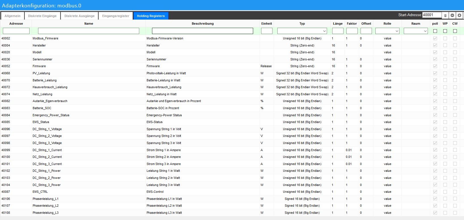Click the minus circle icon in toolbar
The image size is (464, 220).
tap(452, 15)
